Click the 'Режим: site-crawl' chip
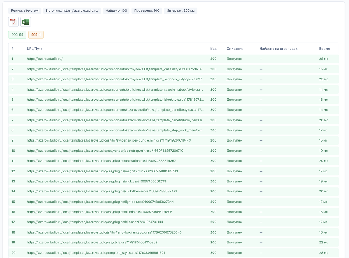Image resolution: width=349 pixels, height=258 pixels. click(x=25, y=10)
